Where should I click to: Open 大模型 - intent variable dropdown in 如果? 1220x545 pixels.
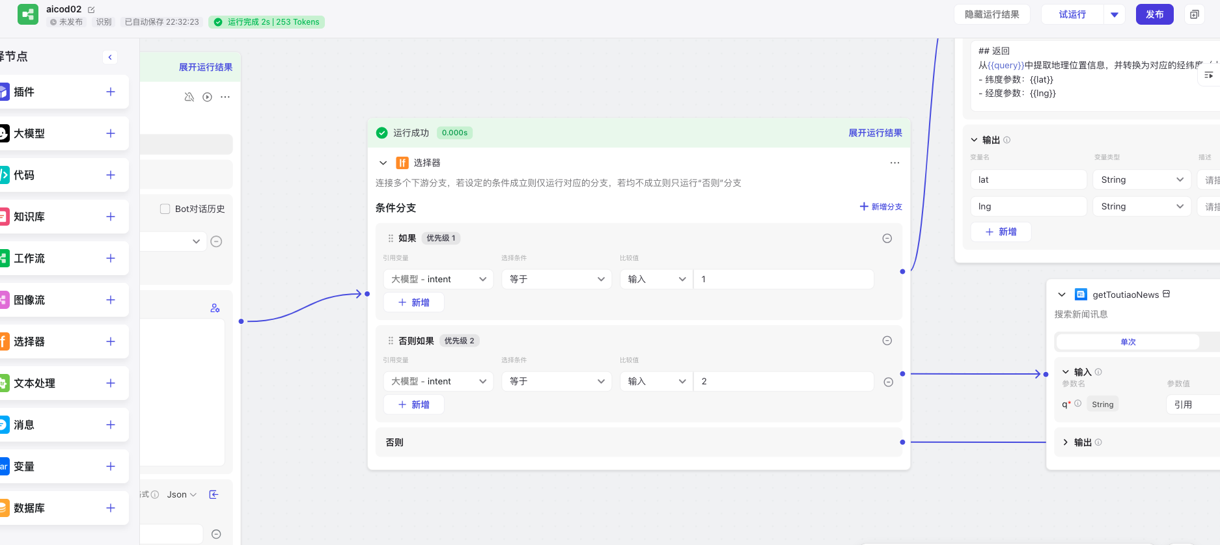pos(438,279)
